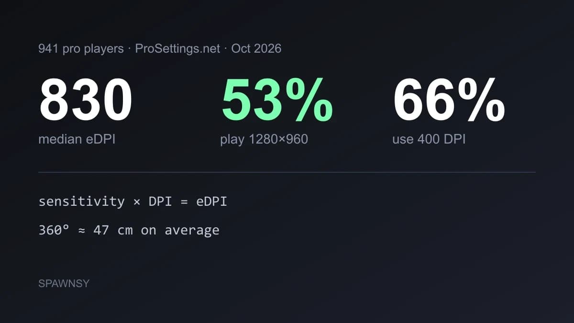Click the horizontal divider line
The image size is (574, 323).
pyautogui.click(x=287, y=172)
